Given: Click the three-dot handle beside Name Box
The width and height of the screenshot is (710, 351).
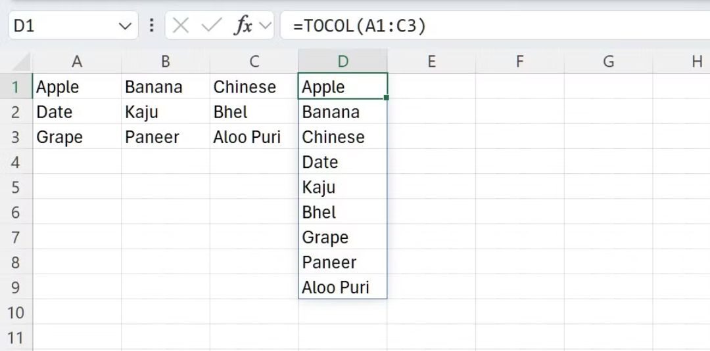Looking at the screenshot, I should 152,26.
